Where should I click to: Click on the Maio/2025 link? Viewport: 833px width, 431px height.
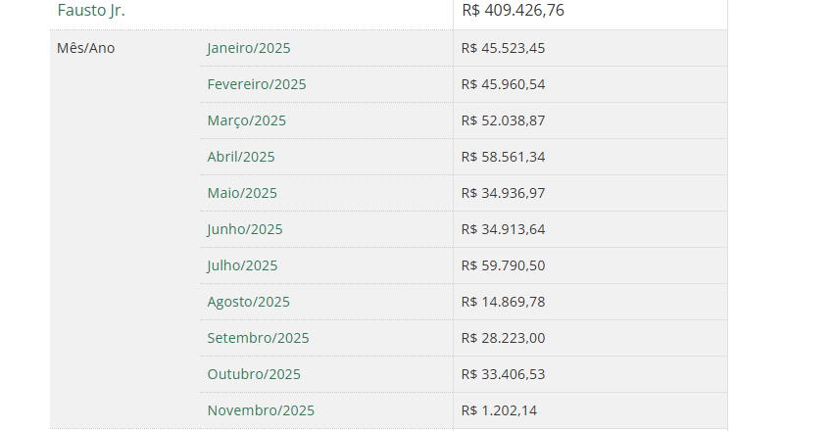[x=242, y=193]
